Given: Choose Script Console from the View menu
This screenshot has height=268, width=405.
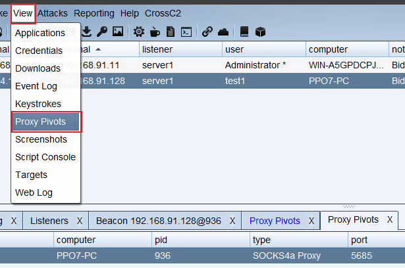Looking at the screenshot, I should coord(45,157).
